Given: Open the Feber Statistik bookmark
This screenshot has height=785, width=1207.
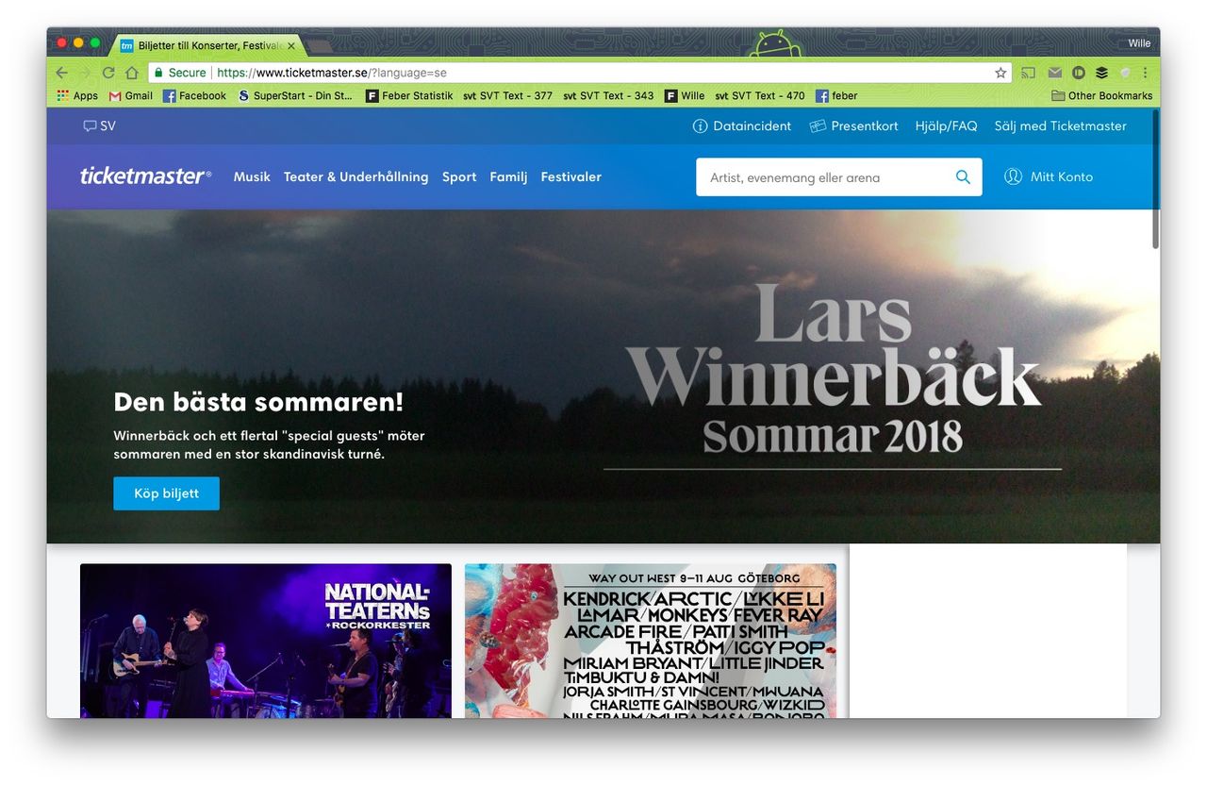Looking at the screenshot, I should coord(409,95).
